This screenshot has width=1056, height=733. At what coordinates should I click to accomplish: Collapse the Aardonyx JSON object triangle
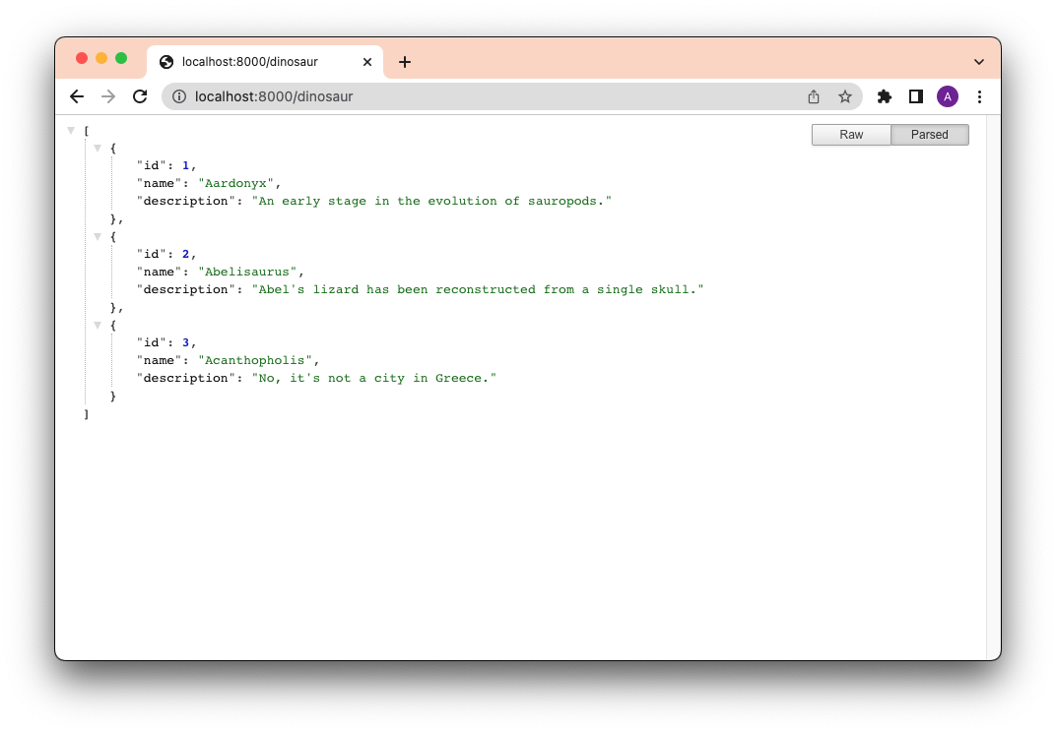point(98,148)
